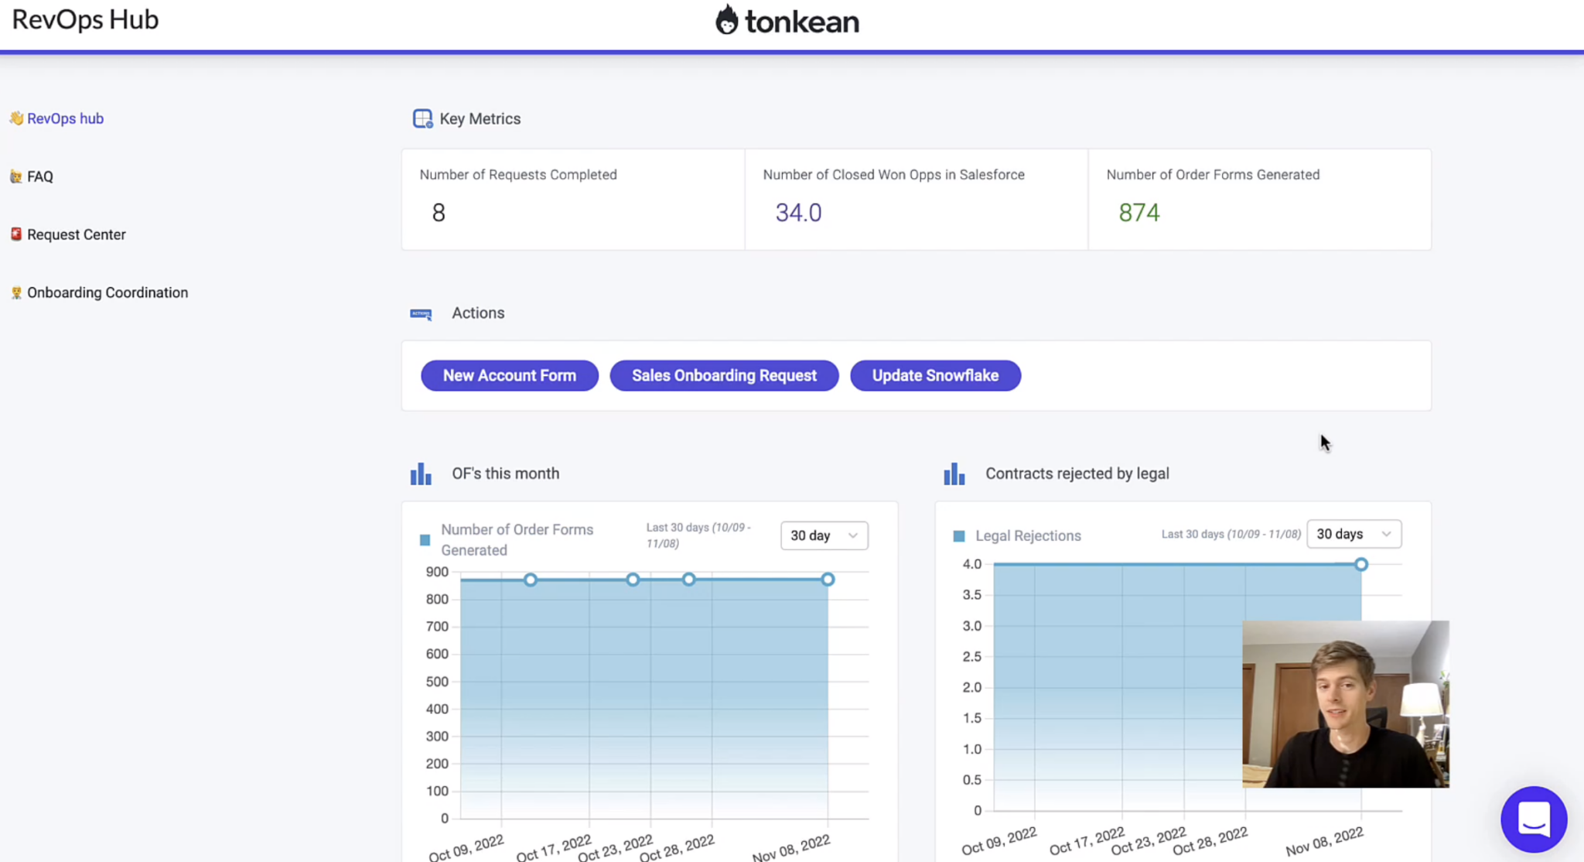Image resolution: width=1584 pixels, height=862 pixels.
Task: Click the Key Metrics section icon
Action: pyautogui.click(x=422, y=118)
